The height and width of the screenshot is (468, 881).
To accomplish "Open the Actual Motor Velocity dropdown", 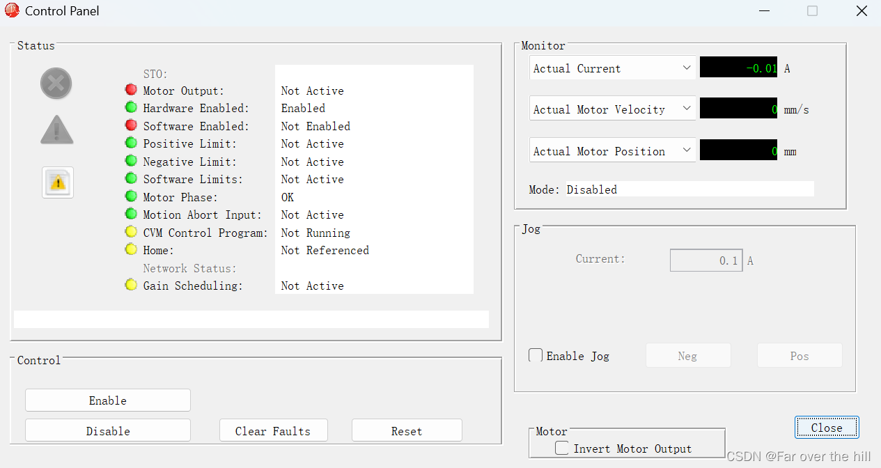I will tap(613, 109).
